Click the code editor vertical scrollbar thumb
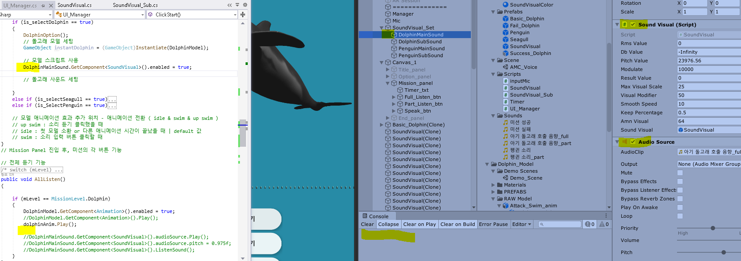 243,133
